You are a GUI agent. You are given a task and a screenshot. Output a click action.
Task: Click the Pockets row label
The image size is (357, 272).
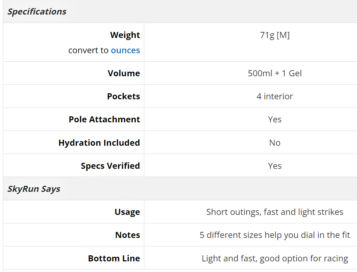coord(124,96)
